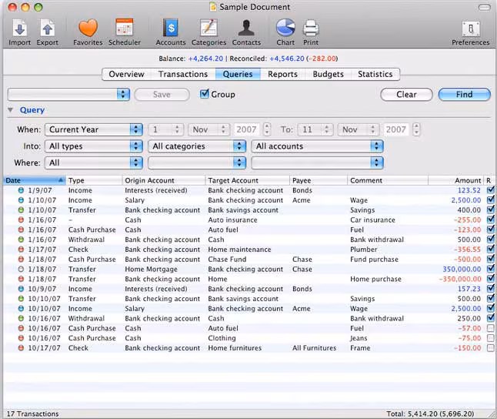Open Preferences from the toolbar

pos(469,28)
